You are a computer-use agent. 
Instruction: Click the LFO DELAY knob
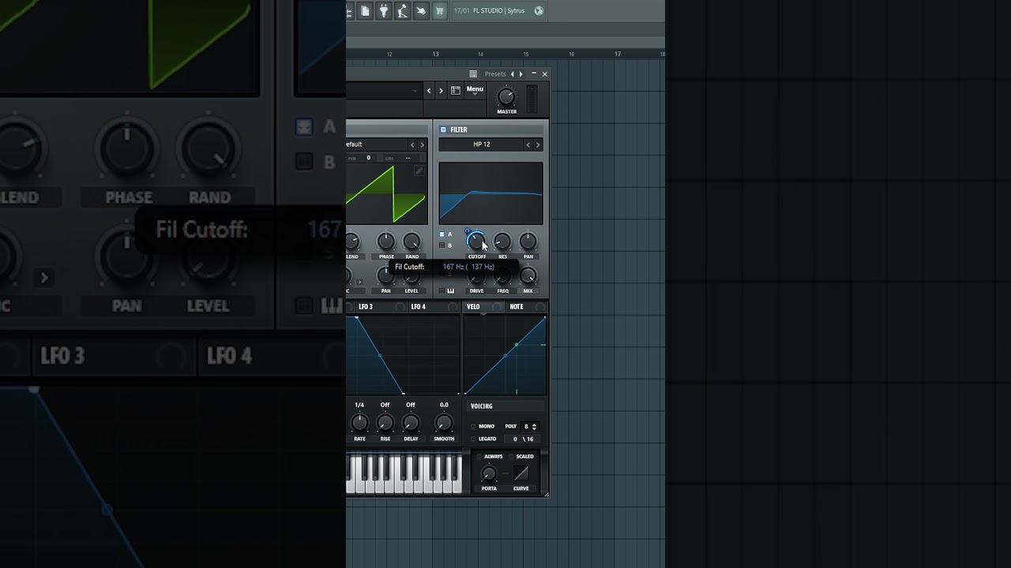(411, 423)
